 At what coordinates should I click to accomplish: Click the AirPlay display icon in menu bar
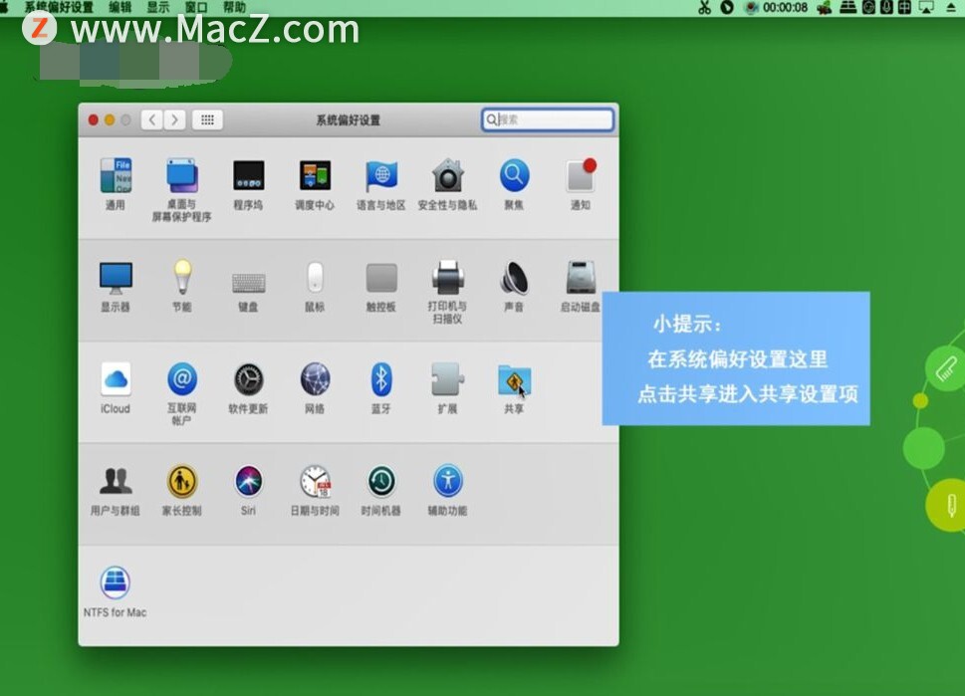926,7
